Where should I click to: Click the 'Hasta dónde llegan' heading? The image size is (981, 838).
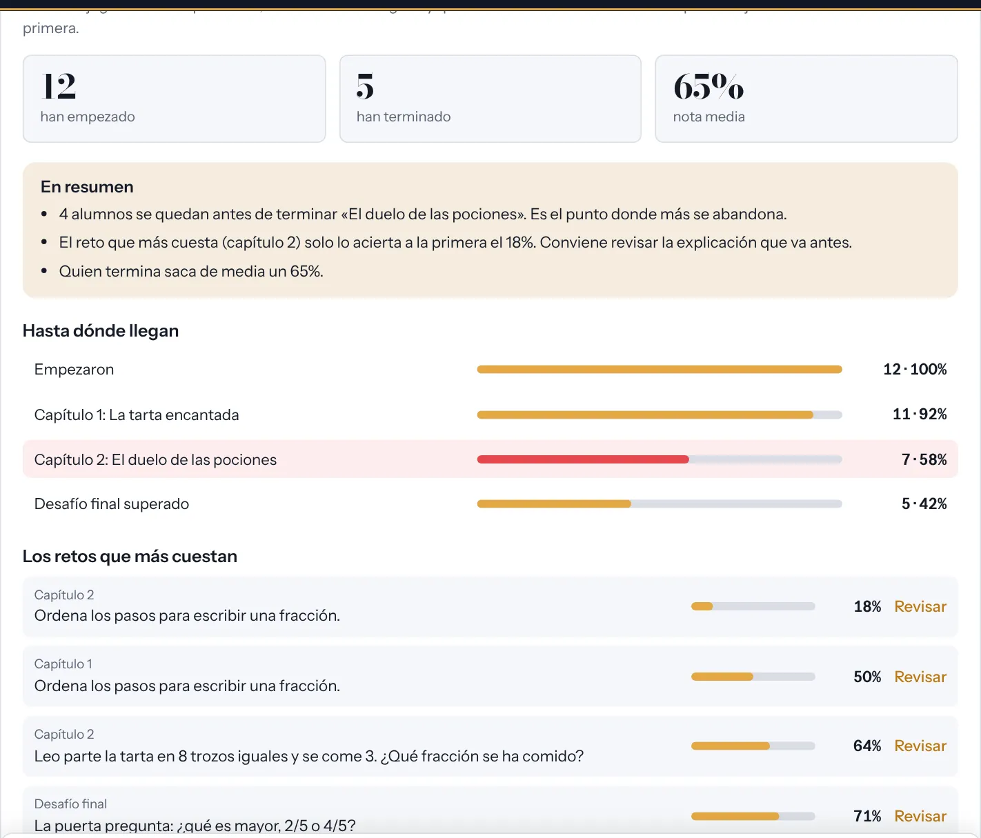(x=101, y=331)
